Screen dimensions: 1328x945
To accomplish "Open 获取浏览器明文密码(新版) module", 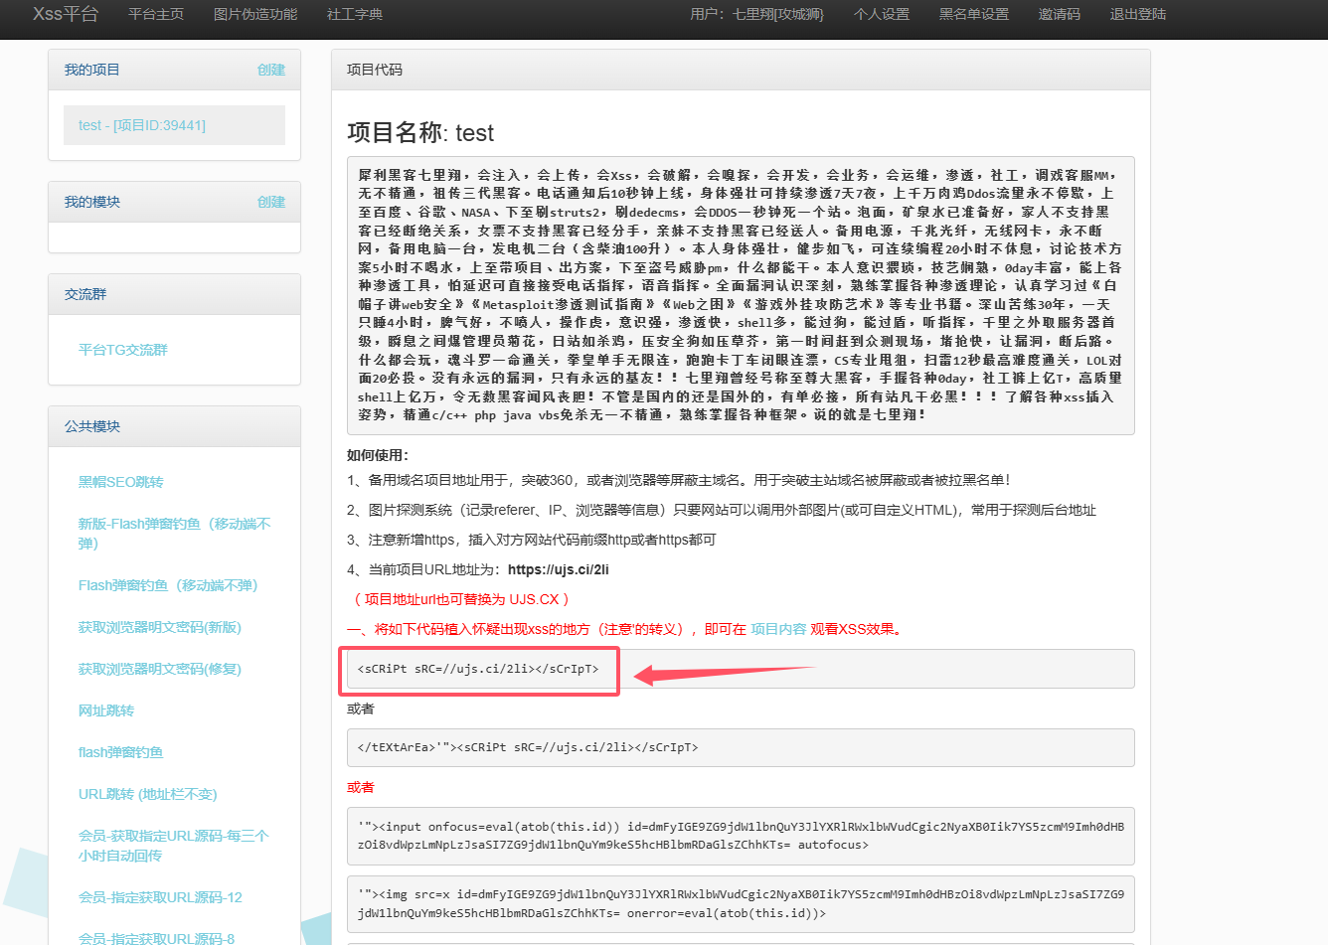I will (160, 627).
